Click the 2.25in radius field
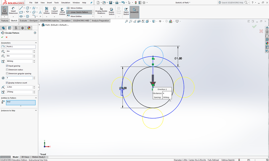The image size is (269, 161). pos(19,87)
